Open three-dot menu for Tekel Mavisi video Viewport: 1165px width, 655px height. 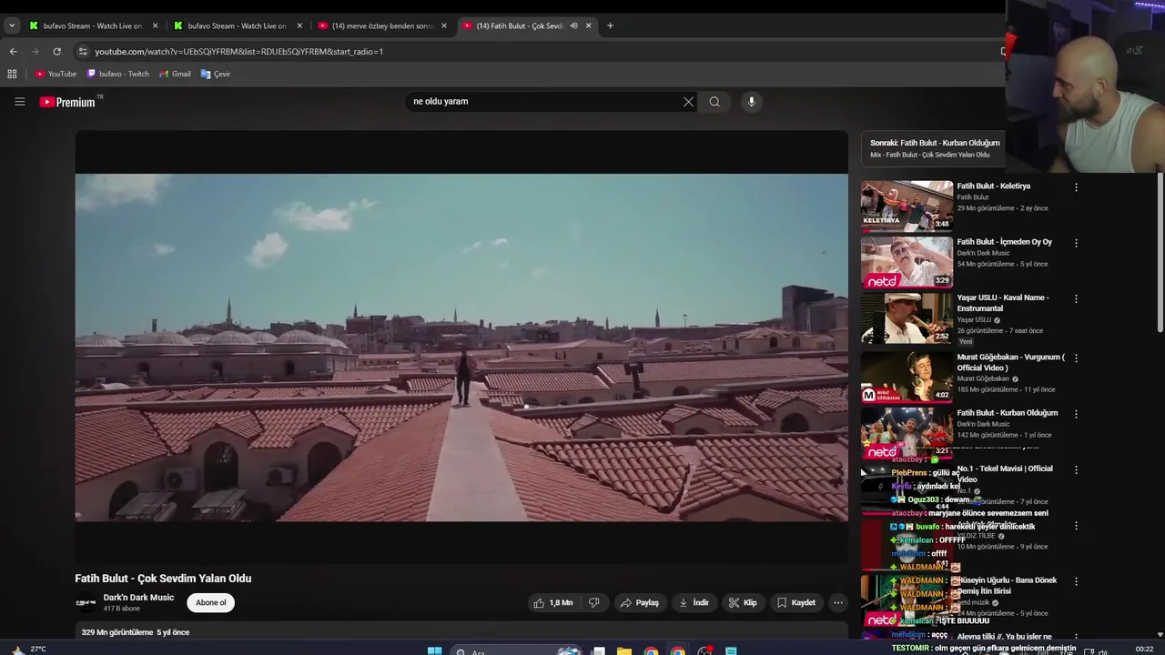1076,469
